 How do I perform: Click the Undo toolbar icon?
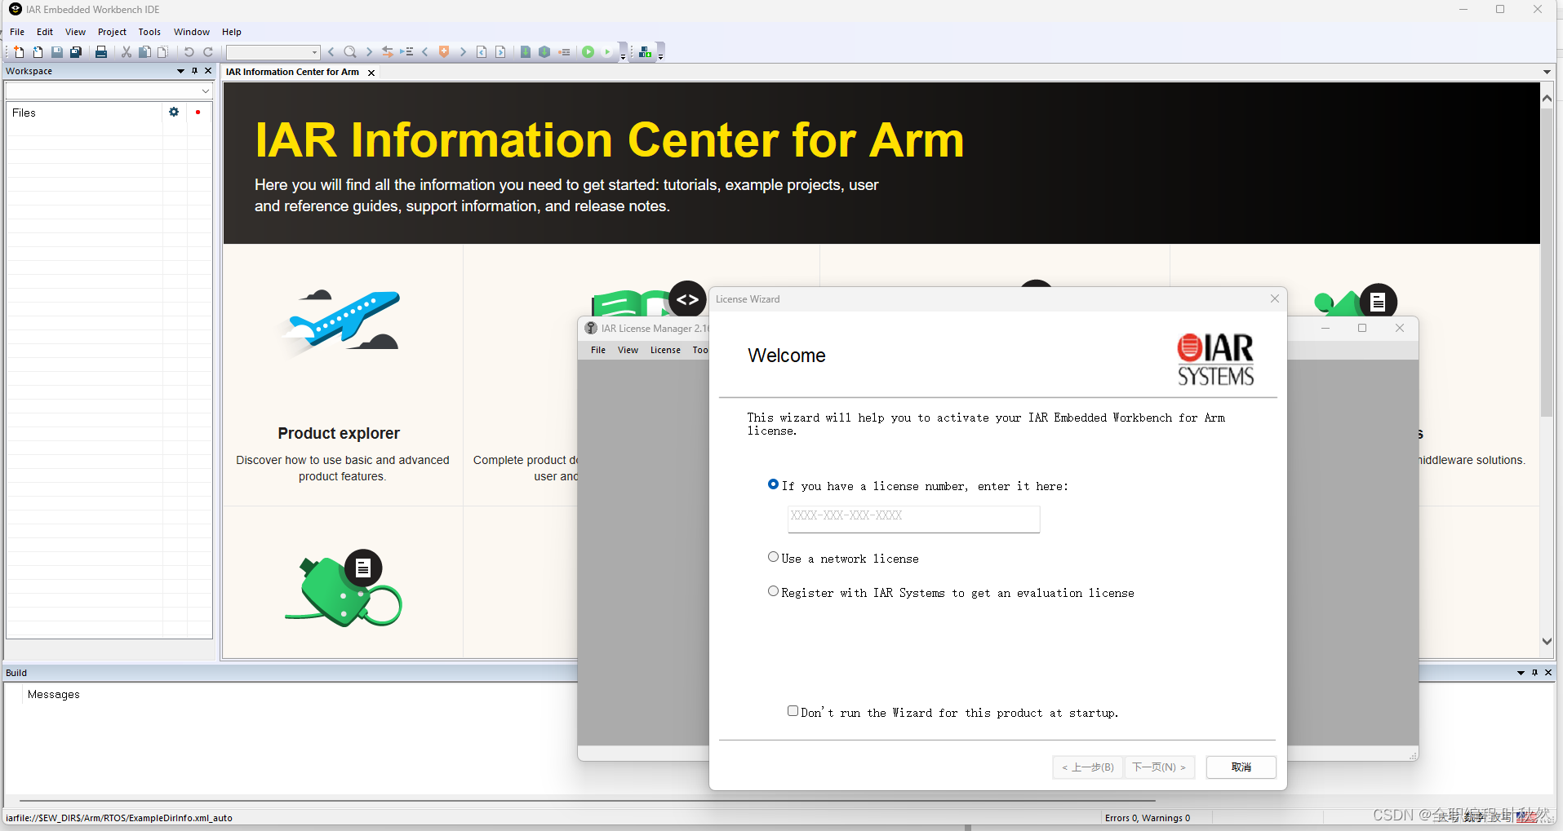tap(189, 52)
